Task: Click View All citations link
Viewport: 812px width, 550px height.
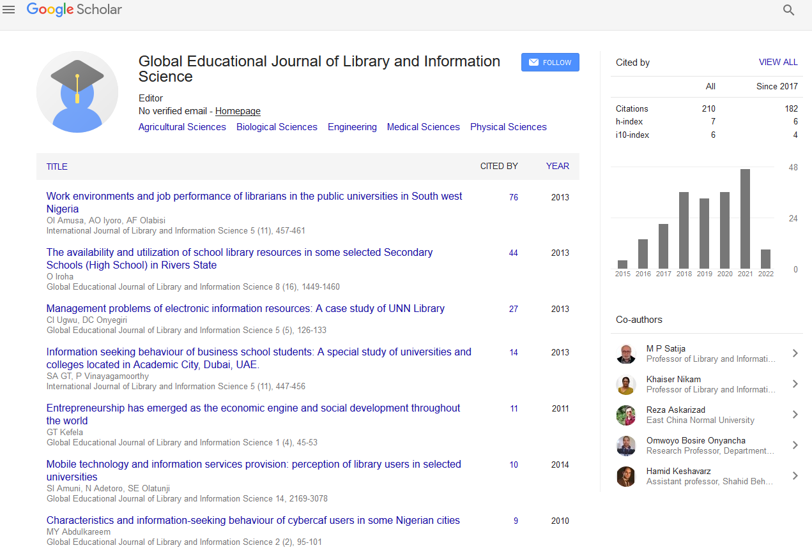Action: click(x=778, y=62)
